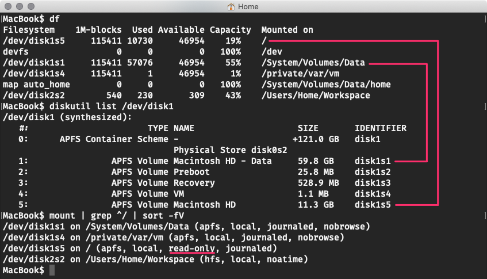This screenshot has height=279, width=487.
Task: Click the 'df' command text
Action: click(x=55, y=19)
